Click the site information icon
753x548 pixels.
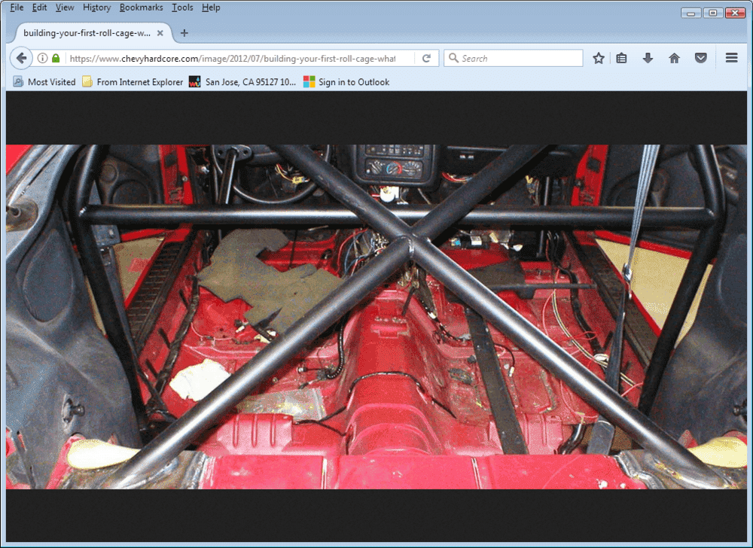tap(43, 58)
